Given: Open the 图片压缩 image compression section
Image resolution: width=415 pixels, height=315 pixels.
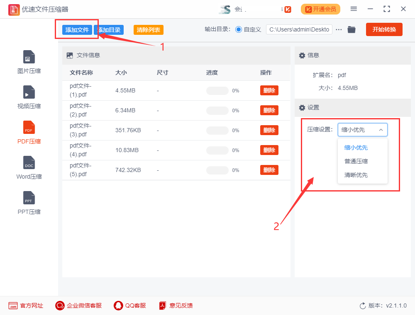Looking at the screenshot, I should click(x=29, y=62).
